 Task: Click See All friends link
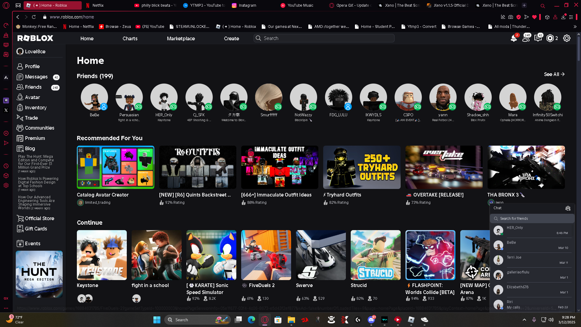[554, 74]
